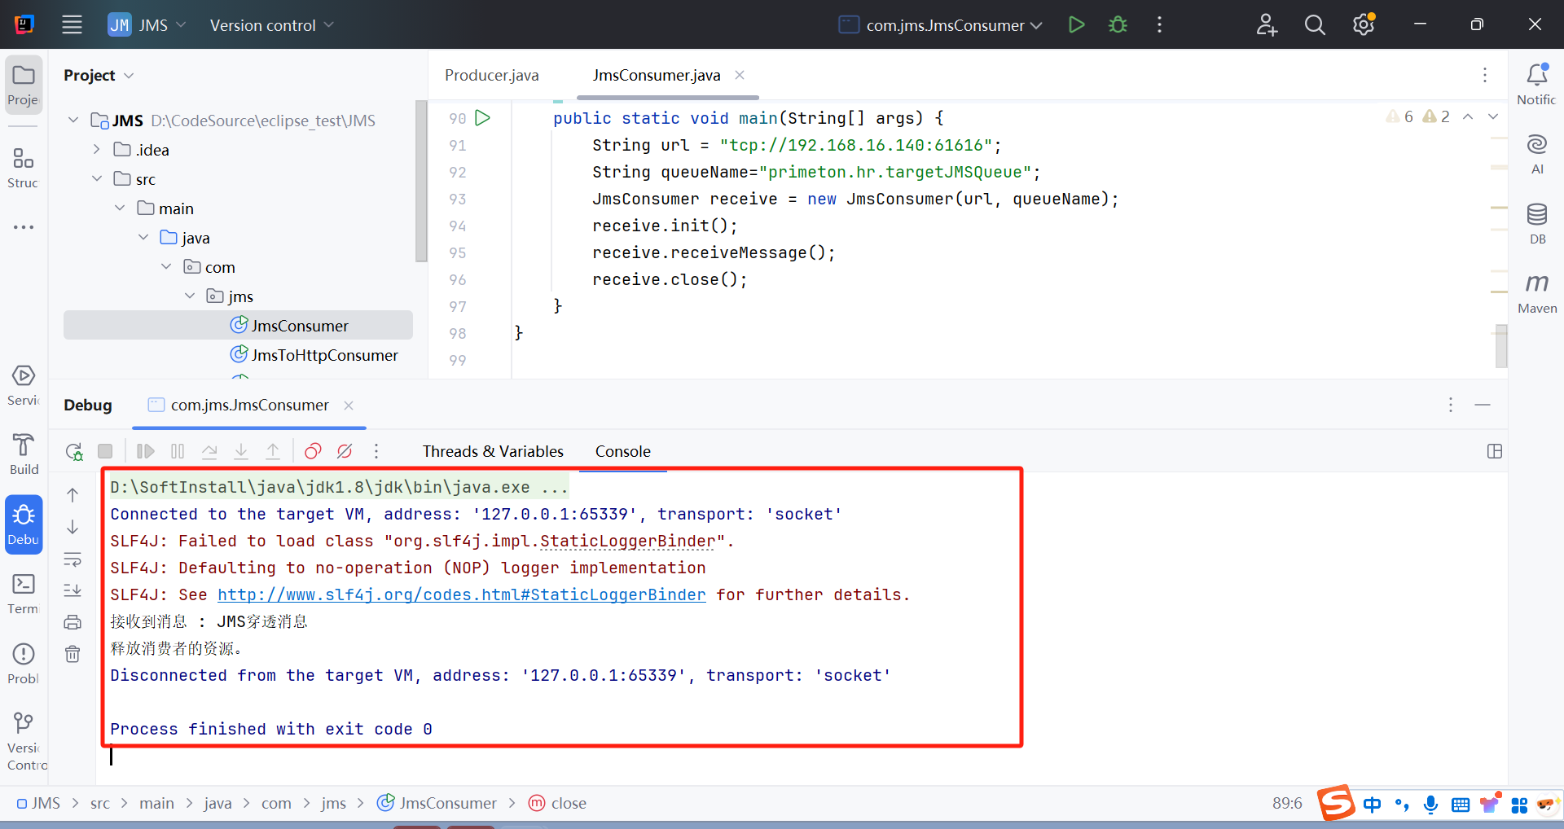Toggle Mute Breakpoints in debug toolbar
Viewport: 1564px width, 829px height.
click(345, 451)
